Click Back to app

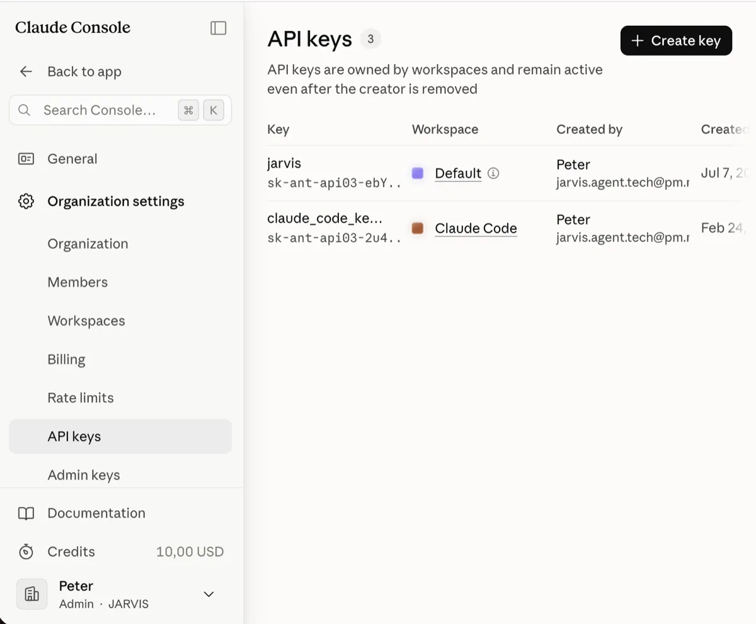coord(84,71)
